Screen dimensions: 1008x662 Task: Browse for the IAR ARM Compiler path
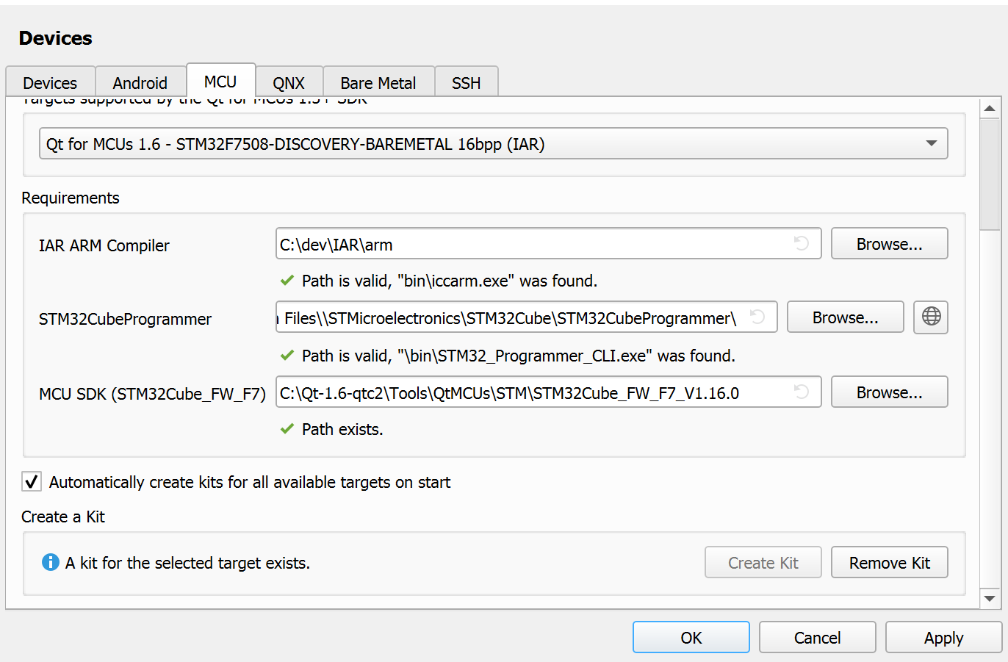(889, 244)
